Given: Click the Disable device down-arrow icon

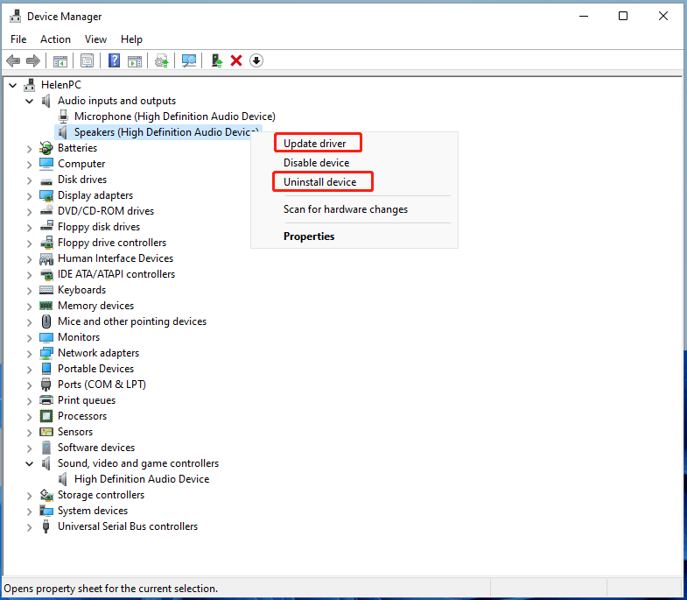Looking at the screenshot, I should click(x=256, y=60).
